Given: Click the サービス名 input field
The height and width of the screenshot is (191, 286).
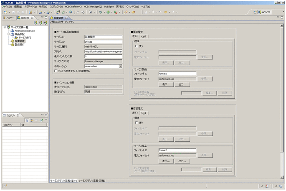Looking at the screenshot, I should 103,37.
